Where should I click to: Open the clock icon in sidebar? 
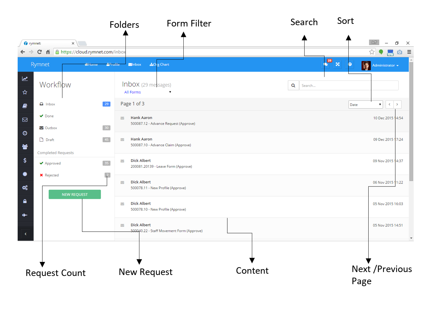(x=25, y=133)
